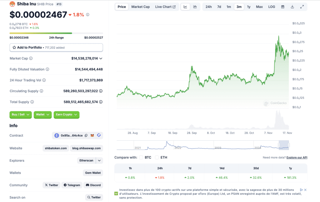320x202 pixels.
Task: Select the 1y time range
Action: [248, 7]
